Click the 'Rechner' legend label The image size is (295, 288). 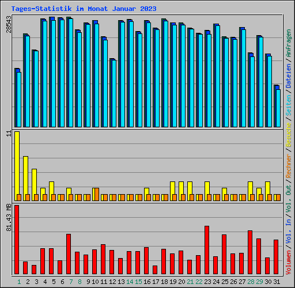[x=289, y=166]
